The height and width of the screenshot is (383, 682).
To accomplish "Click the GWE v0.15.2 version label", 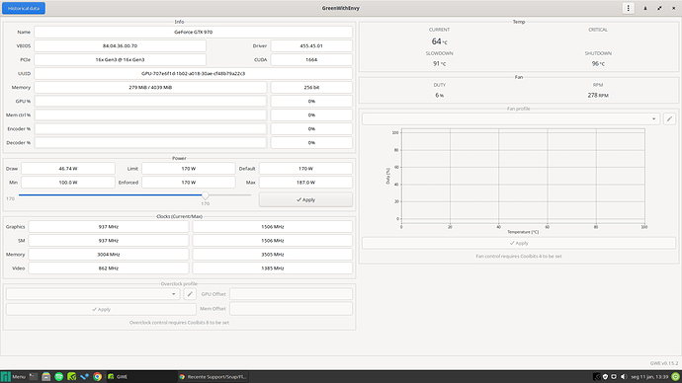I will (664, 363).
